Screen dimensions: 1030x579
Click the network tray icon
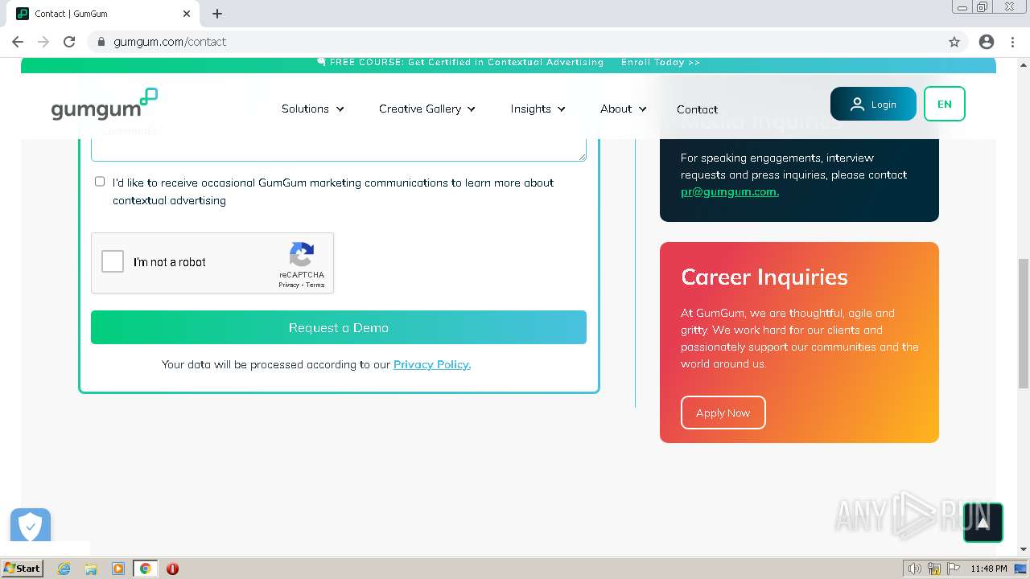(x=934, y=569)
